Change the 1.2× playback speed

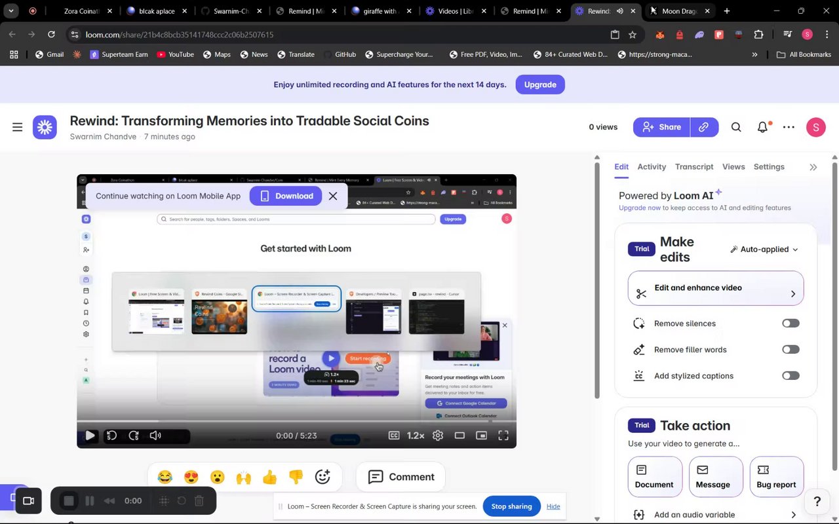click(416, 436)
